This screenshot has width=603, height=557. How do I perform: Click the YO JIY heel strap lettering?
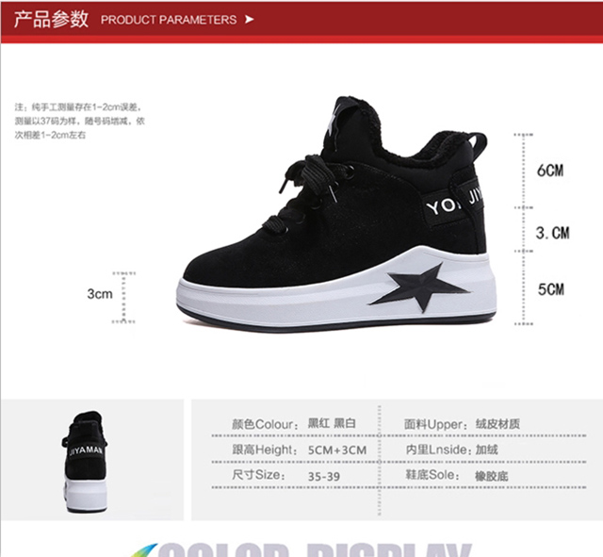(x=454, y=202)
